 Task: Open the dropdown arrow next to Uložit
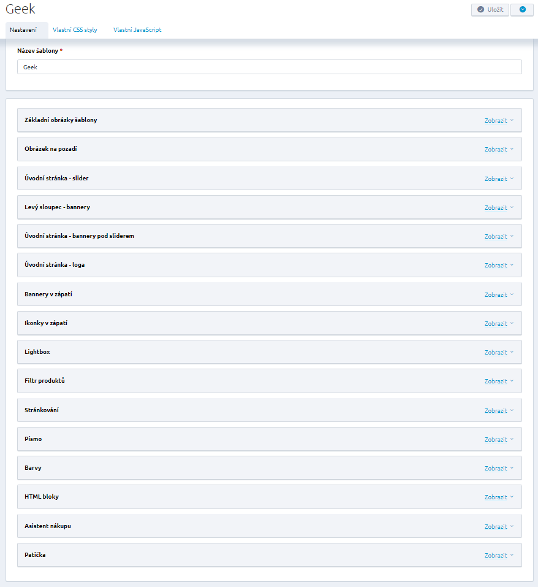pyautogui.click(x=522, y=10)
